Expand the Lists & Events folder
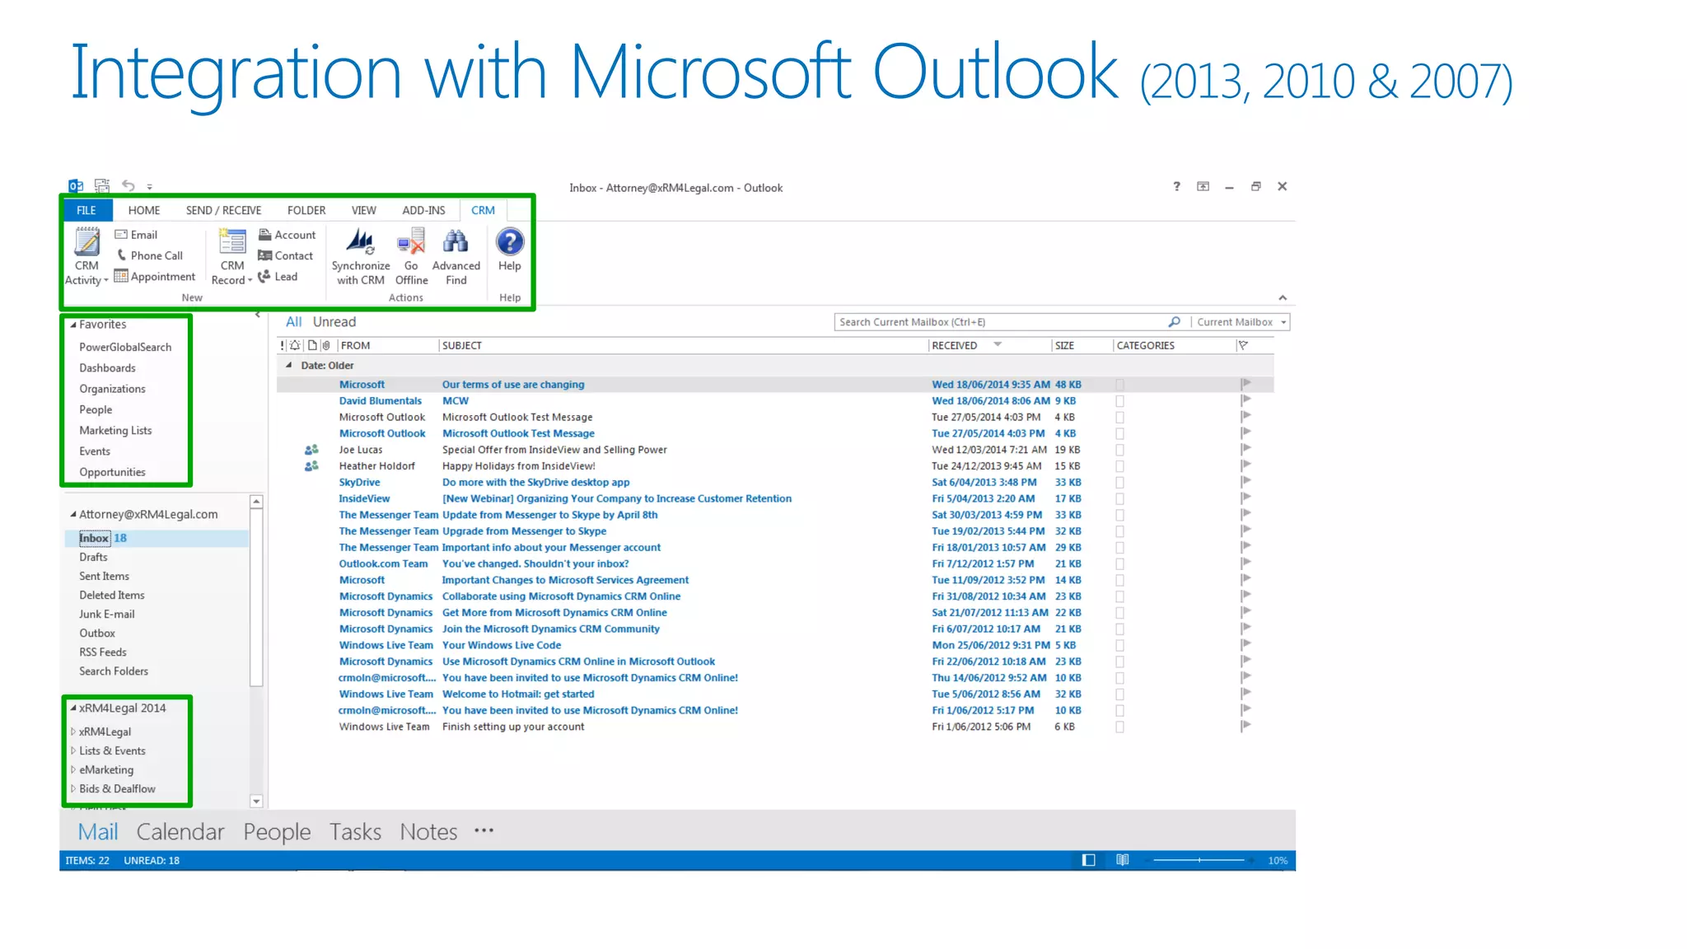Viewport: 1687px width, 949px height. click(73, 750)
